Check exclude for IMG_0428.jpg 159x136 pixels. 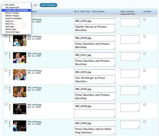point(145,37)
